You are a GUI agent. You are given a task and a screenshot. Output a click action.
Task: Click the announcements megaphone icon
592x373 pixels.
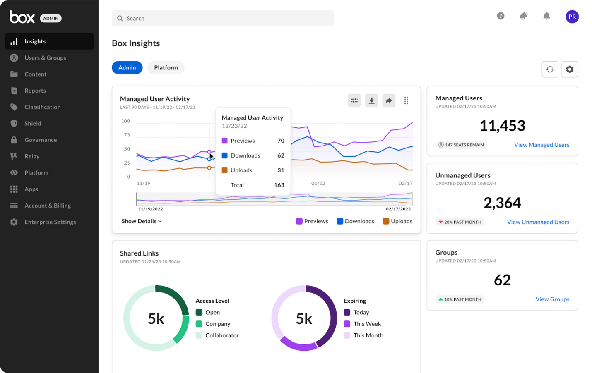tap(523, 16)
